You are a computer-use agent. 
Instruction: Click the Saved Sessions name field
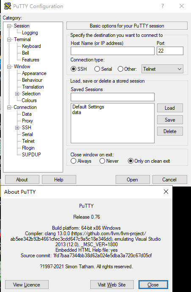113,97
